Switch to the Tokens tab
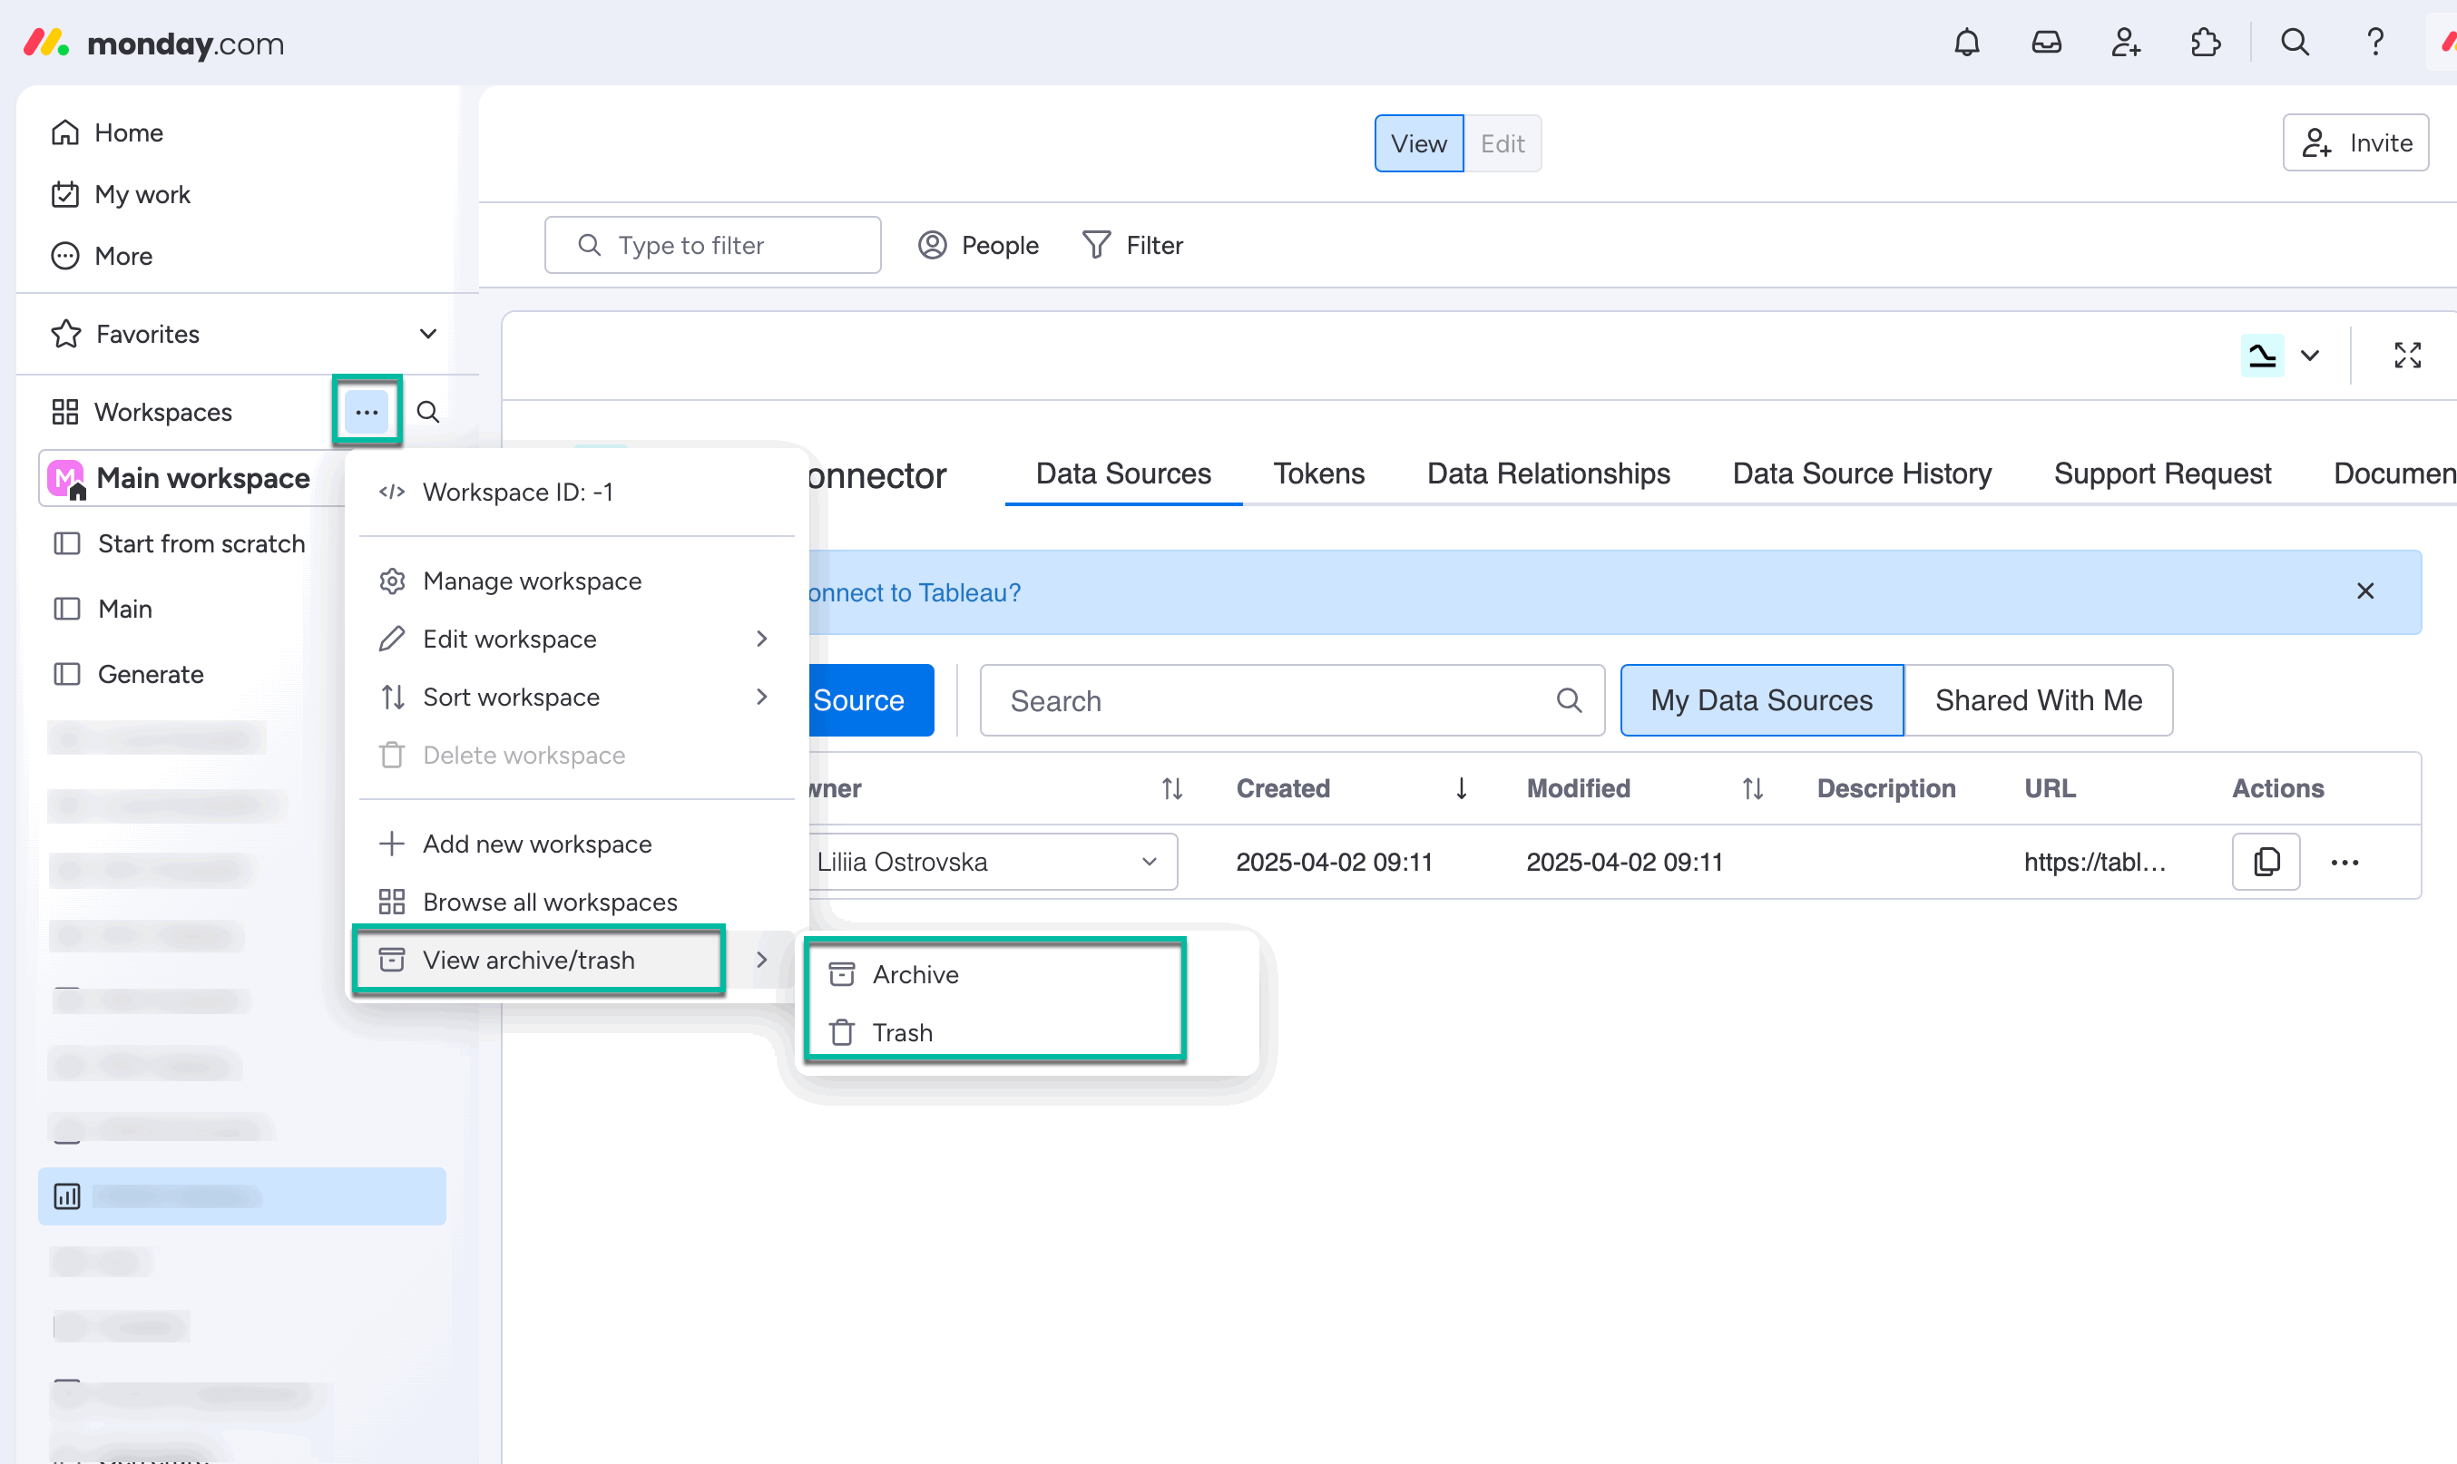2457x1464 pixels. pos(1318,473)
